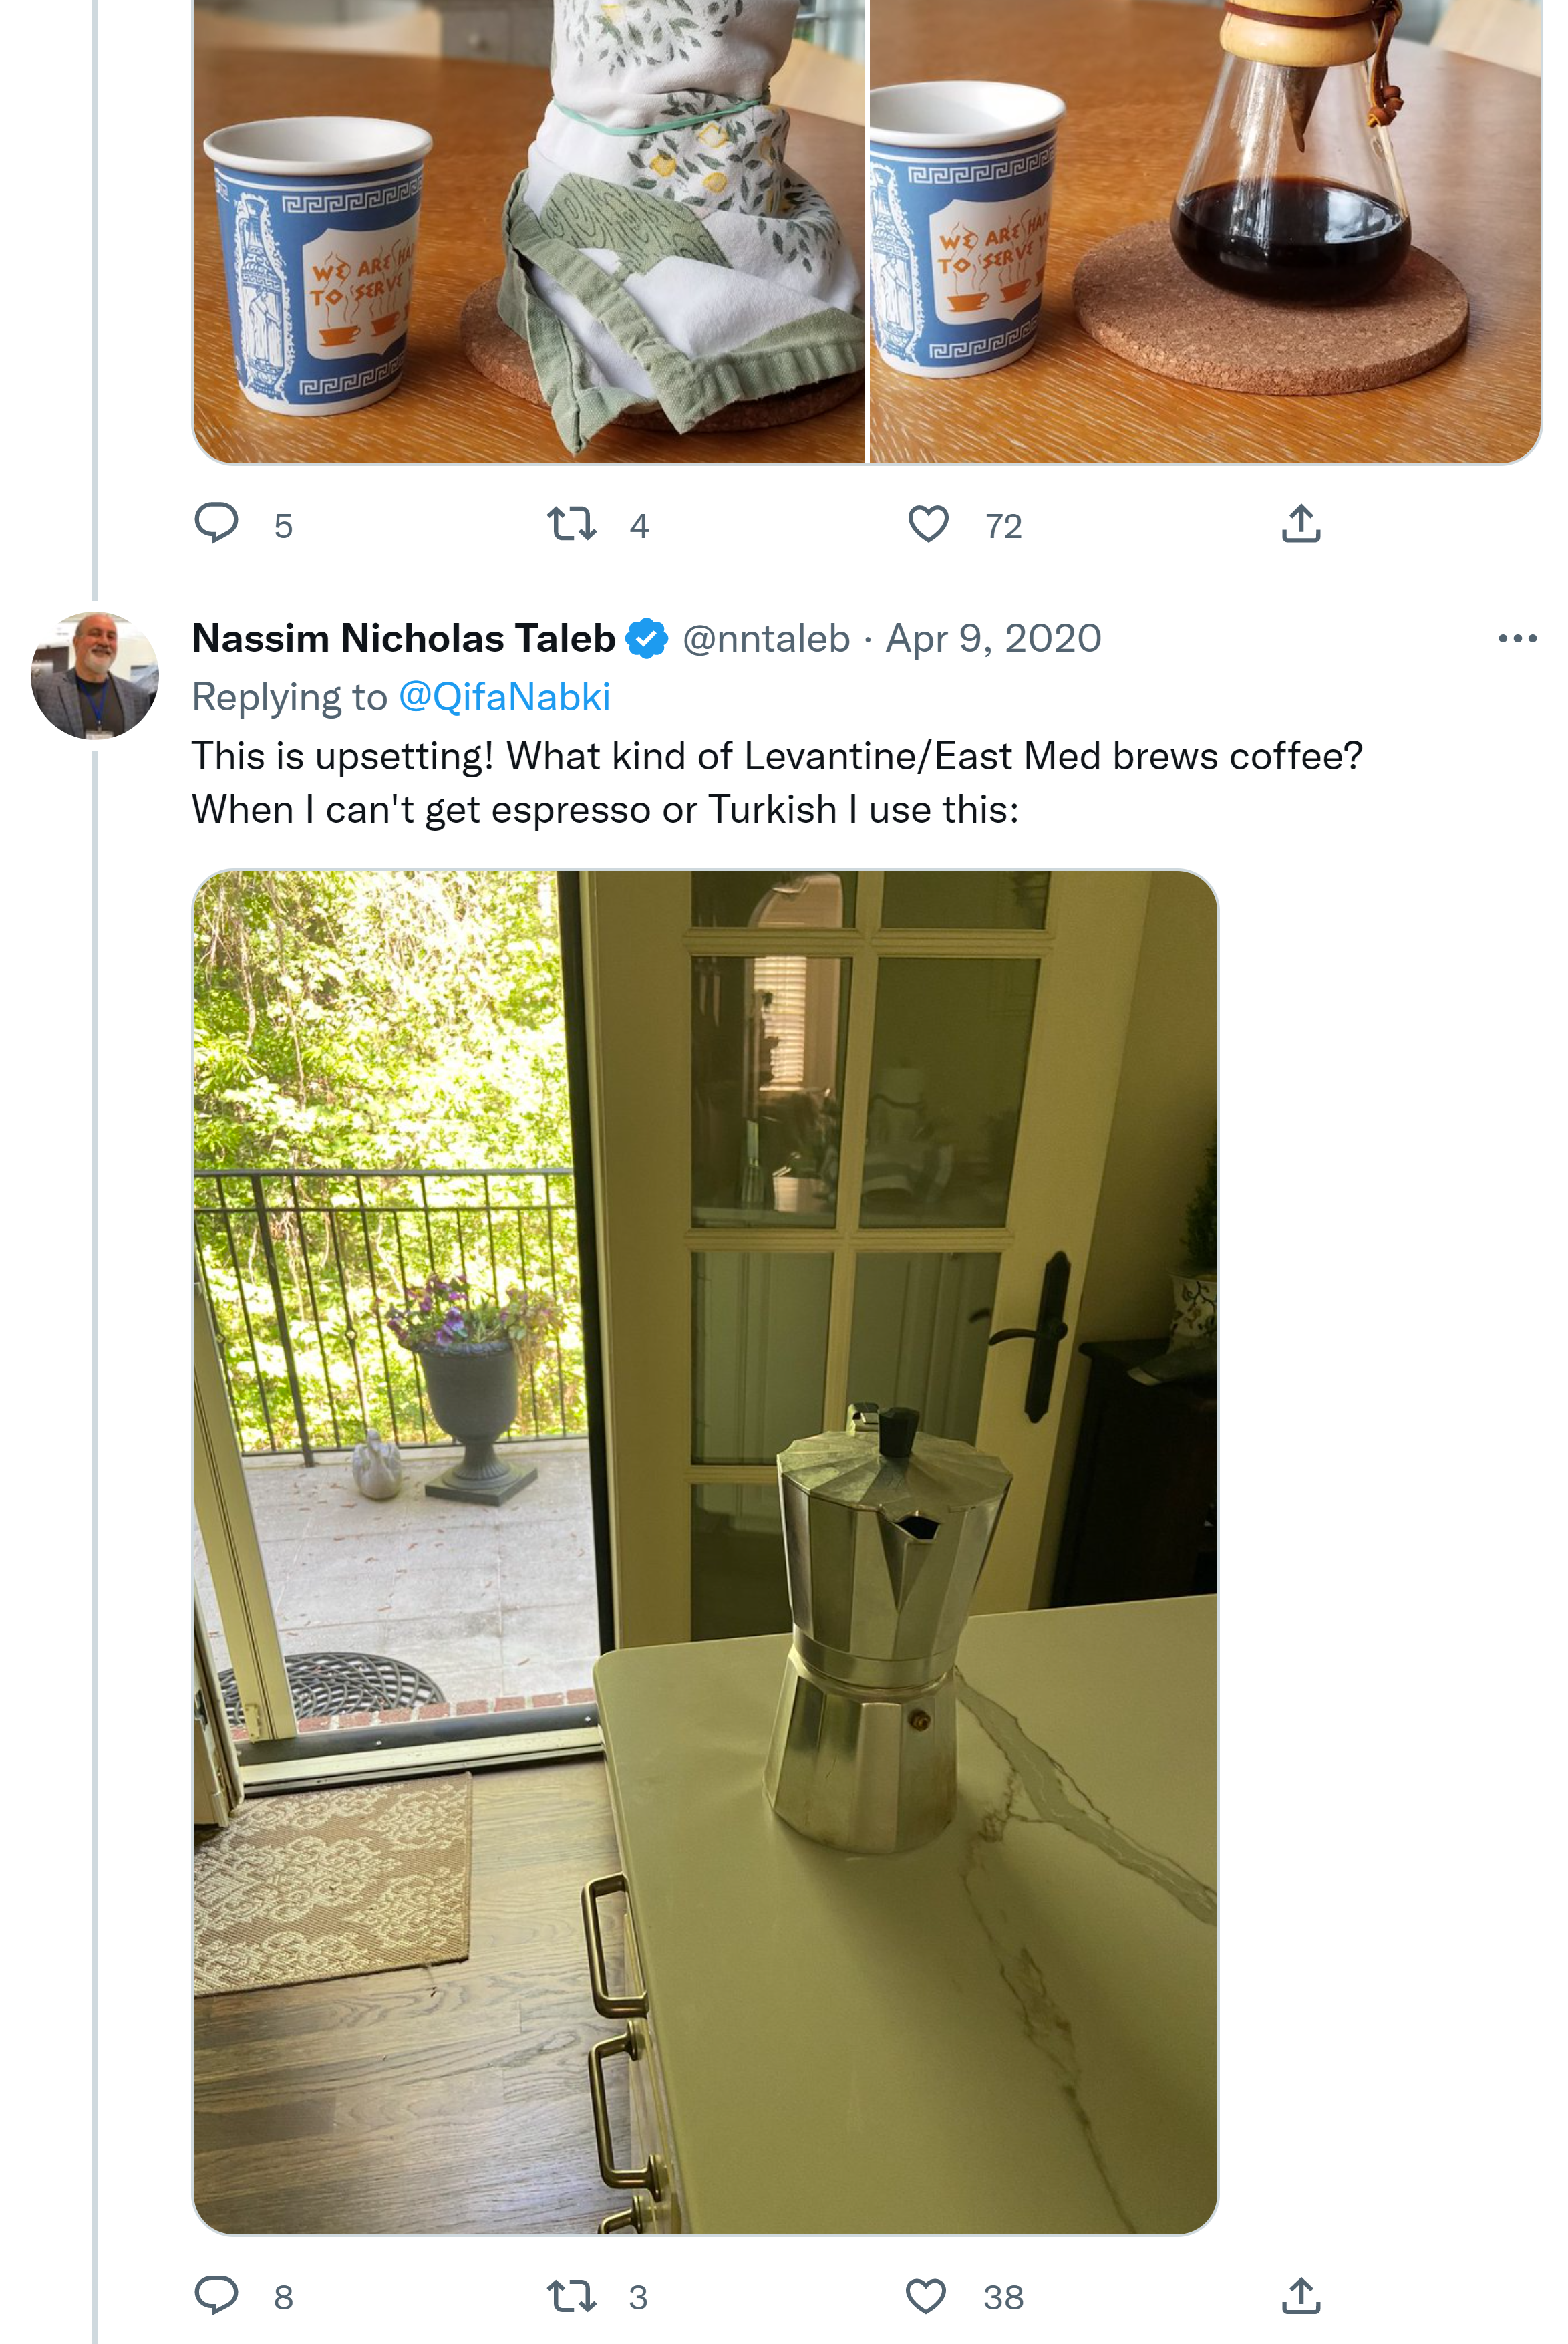Reply to Nassim Taleb's moka pot tweet
Screen dimensions: 1568x2344
coord(216,2295)
